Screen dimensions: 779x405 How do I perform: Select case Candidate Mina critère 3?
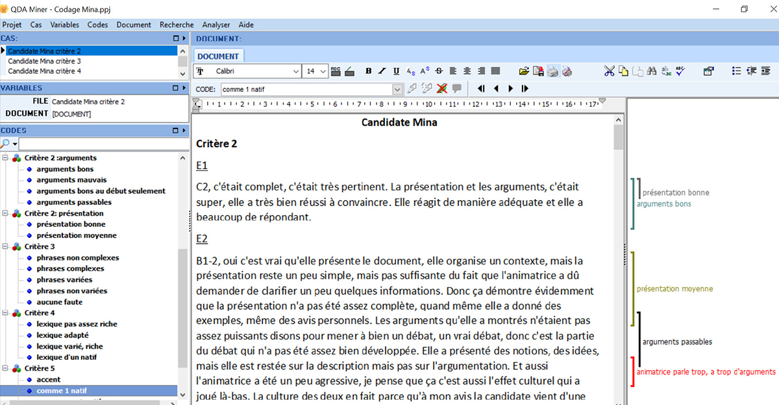click(44, 61)
